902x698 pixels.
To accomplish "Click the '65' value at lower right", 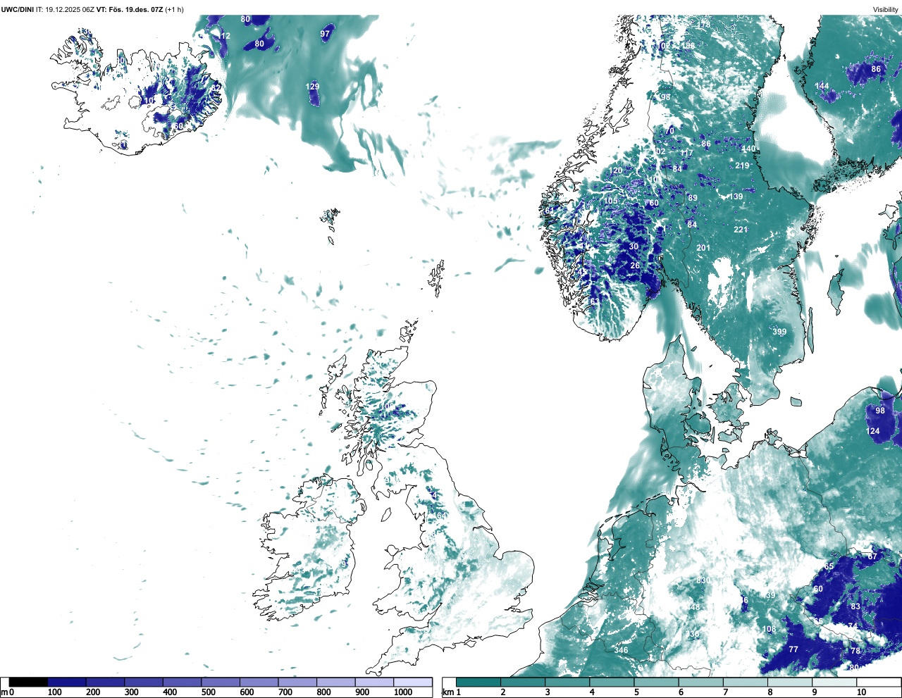I will [x=829, y=566].
